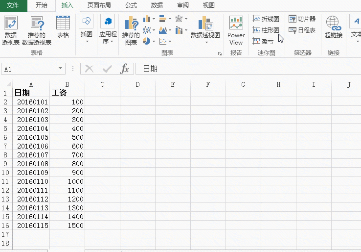Open Recommended PivotTables (推荐的数据透视表)
This screenshot has width=361, height=252.
pos(37,30)
